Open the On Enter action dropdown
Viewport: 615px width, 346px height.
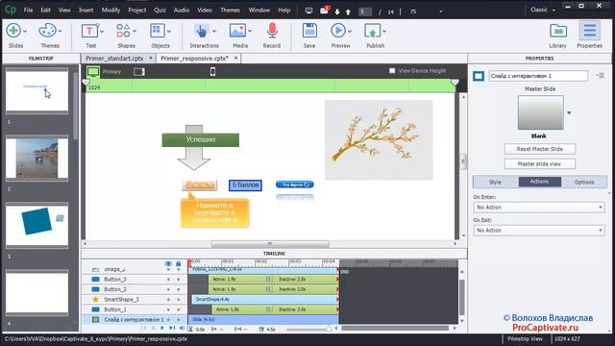coord(539,208)
